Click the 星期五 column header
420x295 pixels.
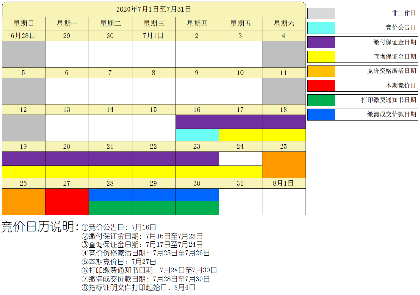(240, 24)
